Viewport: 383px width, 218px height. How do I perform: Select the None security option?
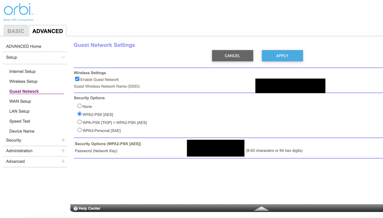(80, 106)
